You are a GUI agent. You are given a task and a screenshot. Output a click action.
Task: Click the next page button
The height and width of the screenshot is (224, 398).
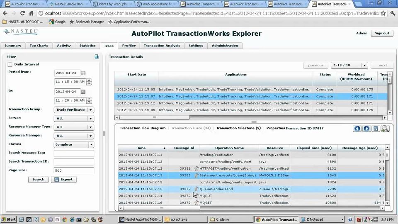point(383,65)
